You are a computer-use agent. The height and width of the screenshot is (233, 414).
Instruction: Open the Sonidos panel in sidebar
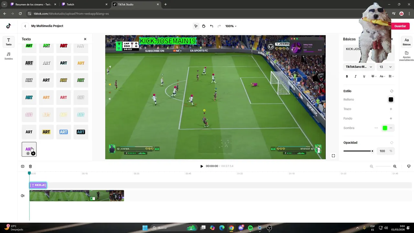click(9, 56)
